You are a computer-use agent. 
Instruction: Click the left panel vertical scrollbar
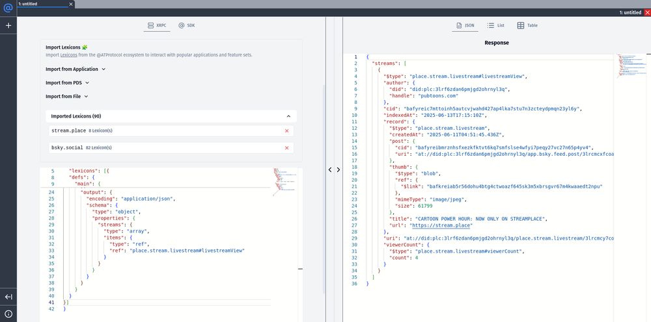[324, 188]
